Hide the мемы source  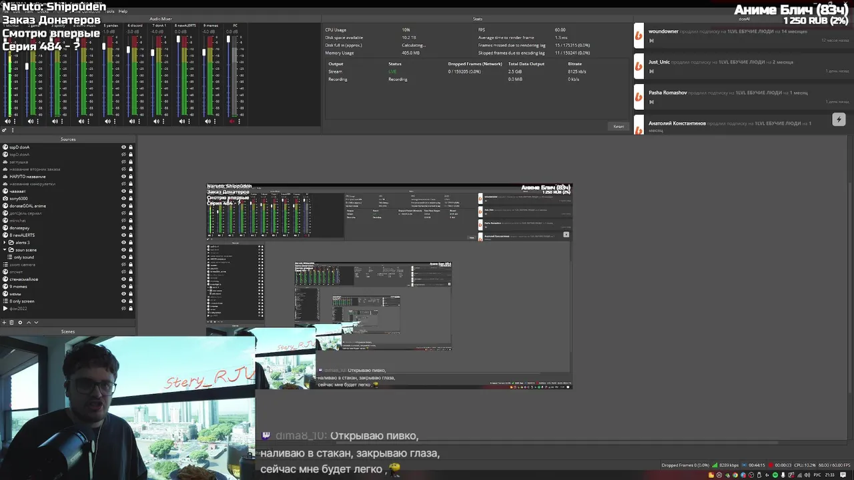point(123,294)
